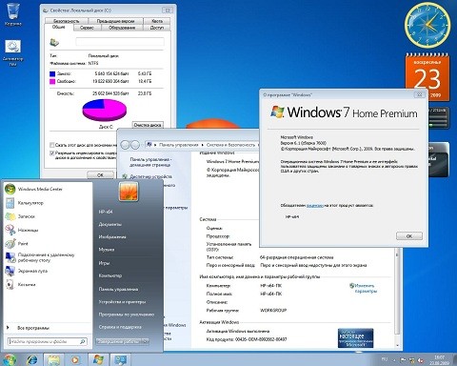Click the Start menu search field
Screen dimensions: 457x366
(47, 341)
